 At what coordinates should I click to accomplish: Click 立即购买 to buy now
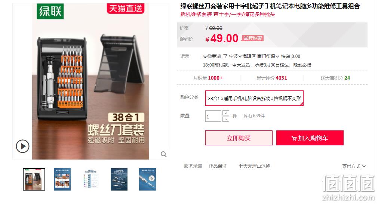click(x=239, y=138)
